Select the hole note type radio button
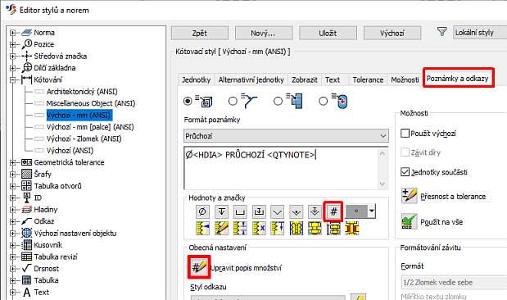The width and height of the screenshot is (507, 300). [188, 102]
